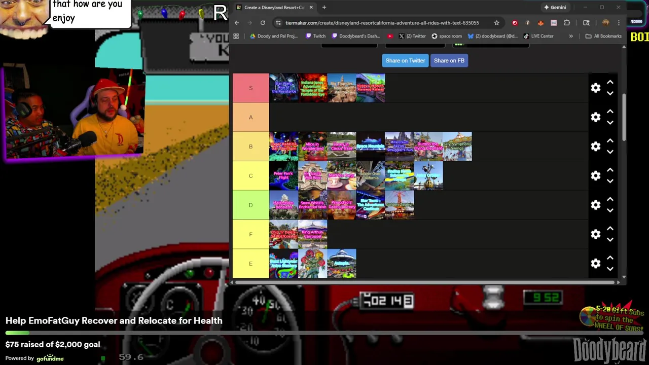Open the Twitch bookmark
The height and width of the screenshot is (365, 649).
[x=316, y=36]
